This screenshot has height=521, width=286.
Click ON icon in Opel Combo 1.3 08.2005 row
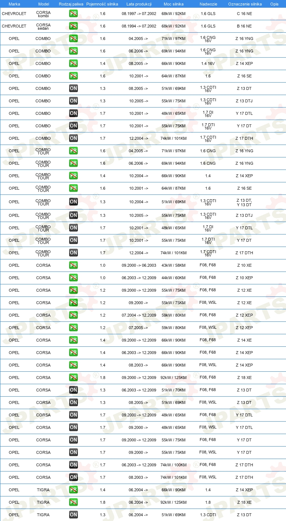point(73,88)
